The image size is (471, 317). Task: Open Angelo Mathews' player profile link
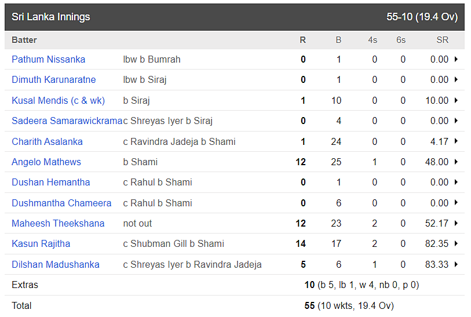(x=46, y=162)
